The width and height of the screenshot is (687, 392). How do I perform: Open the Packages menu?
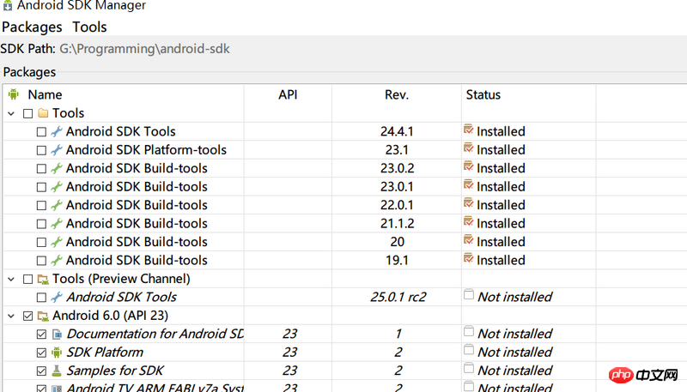point(32,27)
